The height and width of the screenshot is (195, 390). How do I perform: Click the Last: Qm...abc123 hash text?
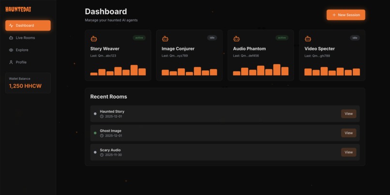pos(103,56)
